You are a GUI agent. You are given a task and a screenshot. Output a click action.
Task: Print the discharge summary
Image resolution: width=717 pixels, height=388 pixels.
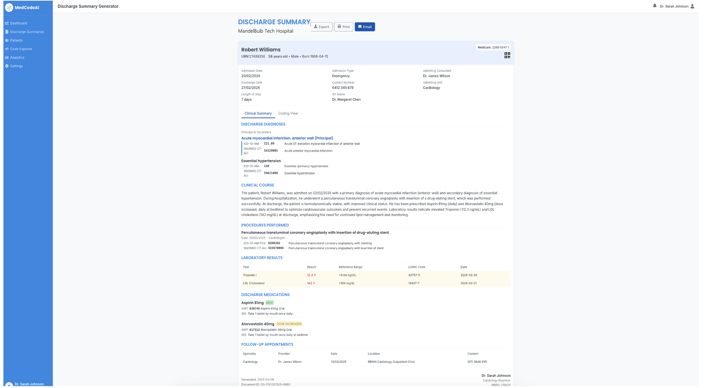(x=344, y=27)
